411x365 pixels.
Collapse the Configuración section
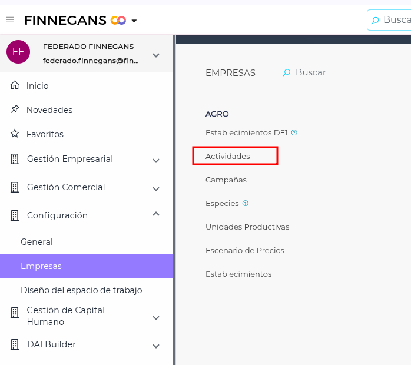click(156, 214)
